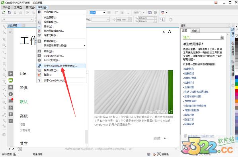Open the 文件(F) menu
The width and height of the screenshot is (238, 157).
click(6, 8)
